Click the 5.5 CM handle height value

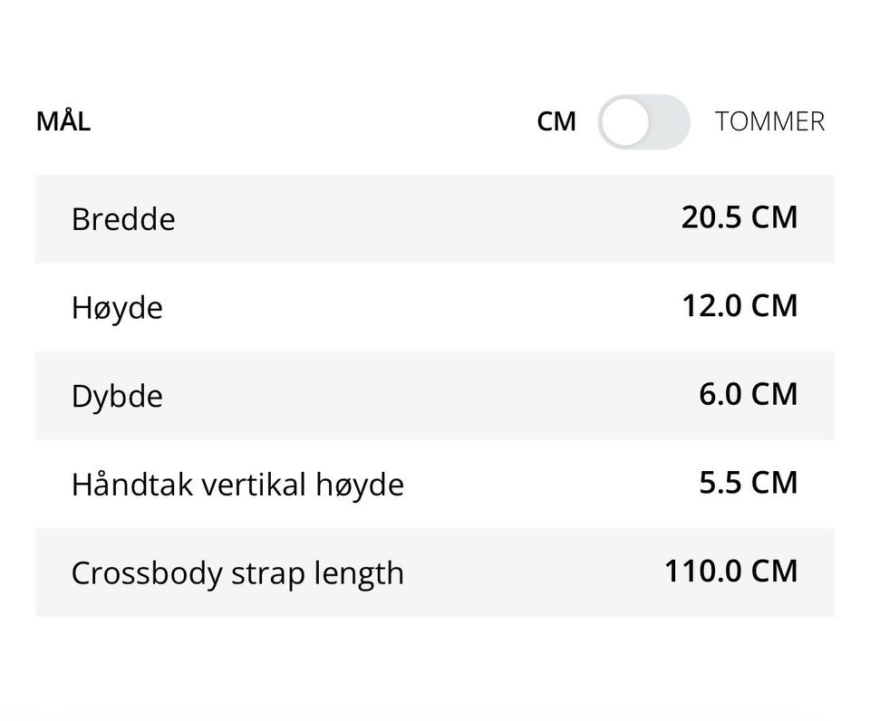tap(748, 483)
